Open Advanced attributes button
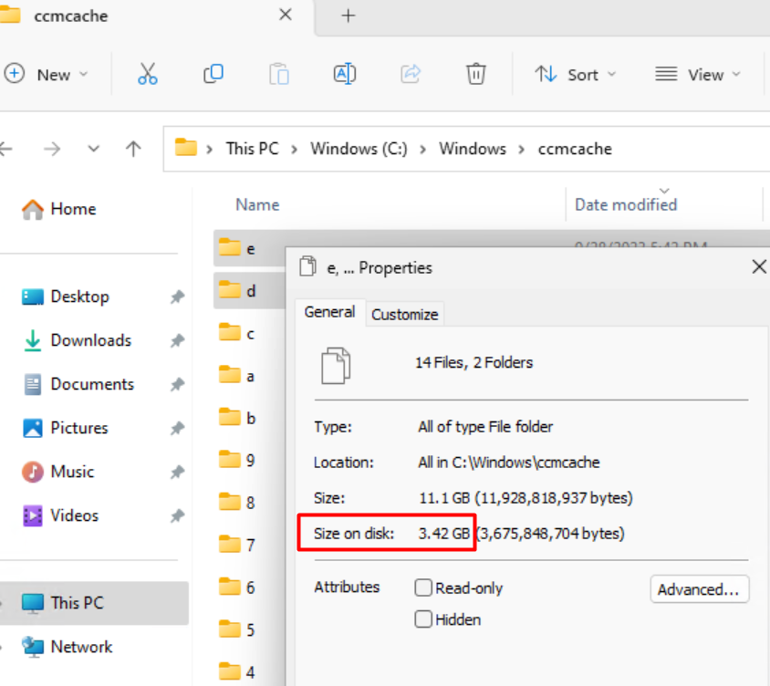 coord(699,589)
